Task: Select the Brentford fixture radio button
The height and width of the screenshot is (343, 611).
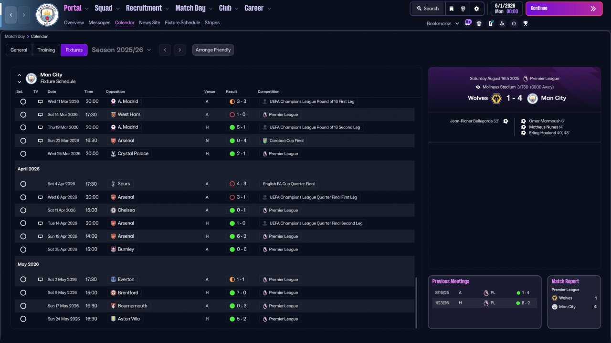Action: tap(23, 293)
